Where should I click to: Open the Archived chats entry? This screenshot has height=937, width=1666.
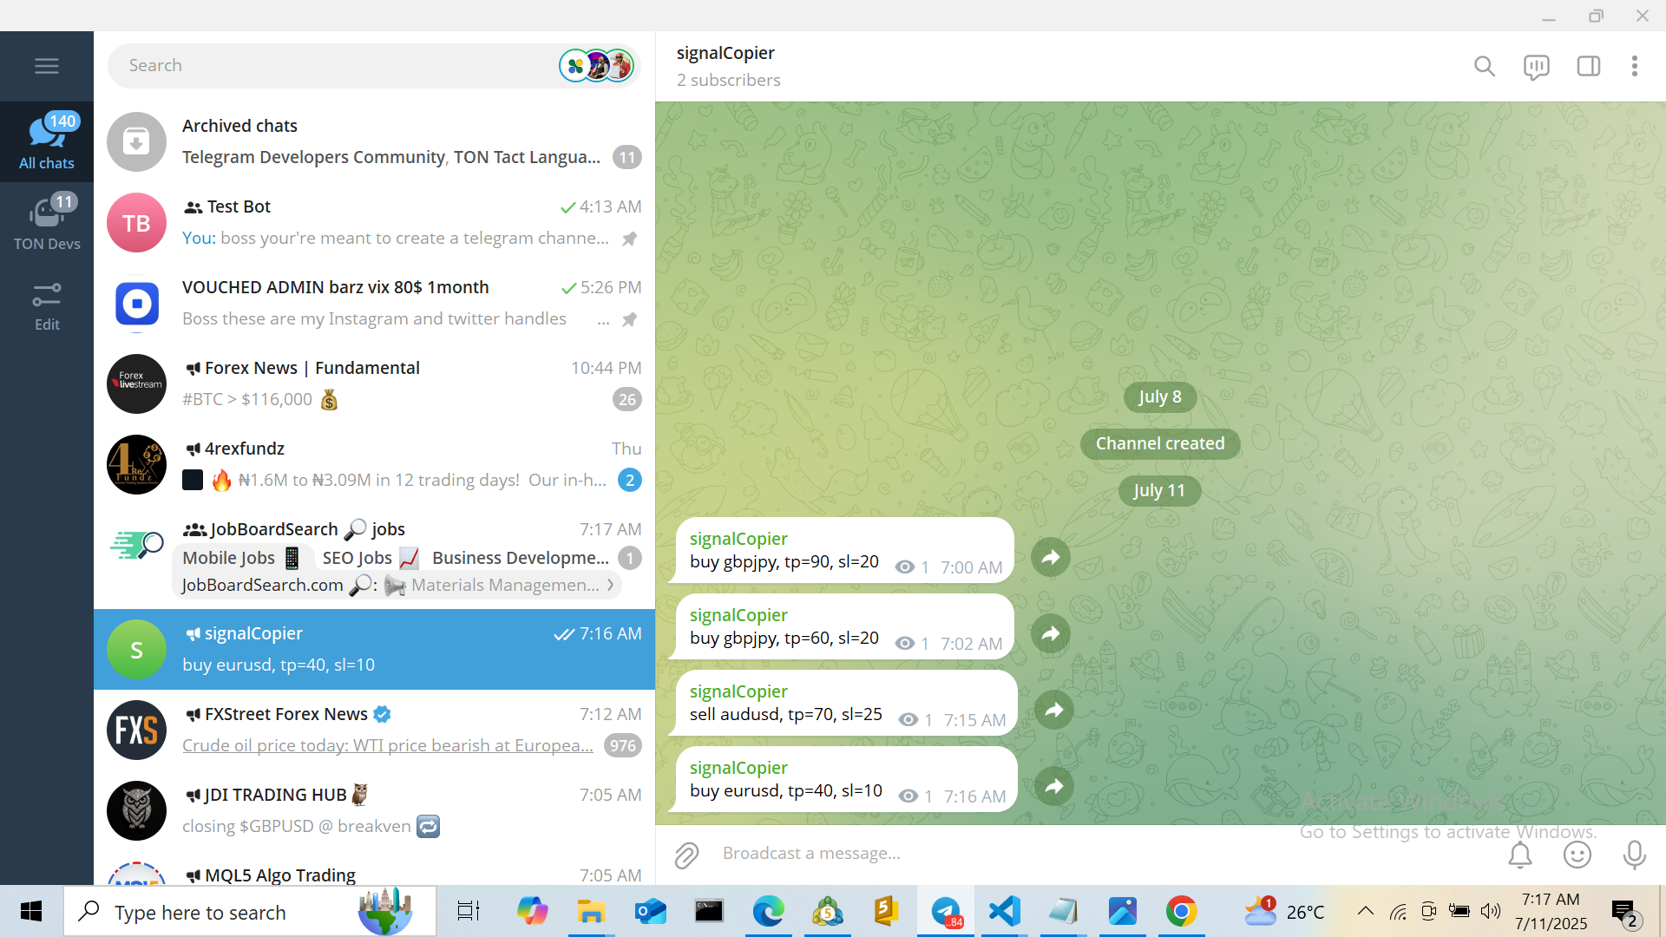point(374,141)
